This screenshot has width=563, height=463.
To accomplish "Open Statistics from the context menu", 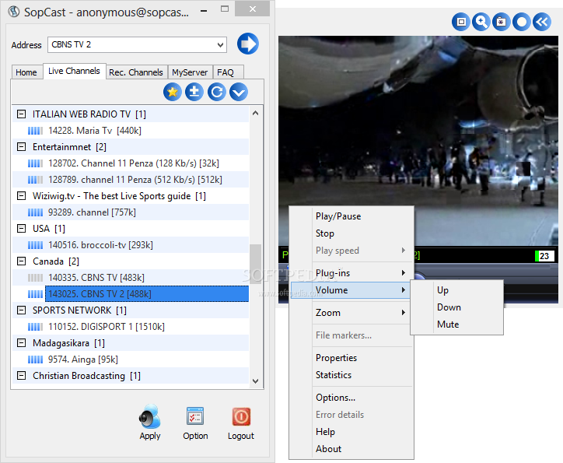I will (351, 374).
